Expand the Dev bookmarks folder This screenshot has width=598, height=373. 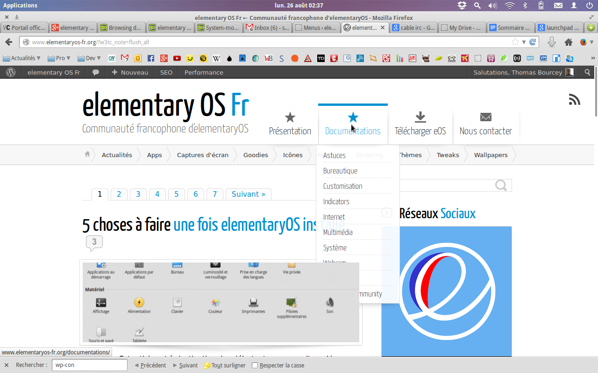[90, 58]
